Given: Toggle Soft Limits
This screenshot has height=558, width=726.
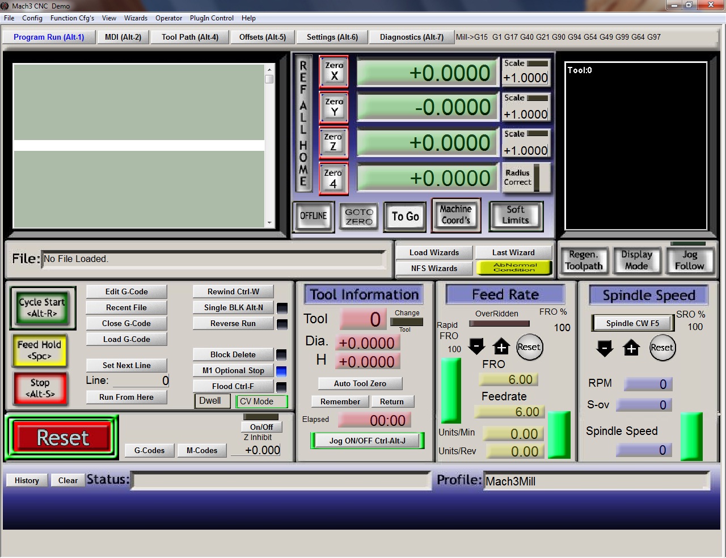Looking at the screenshot, I should click(516, 215).
